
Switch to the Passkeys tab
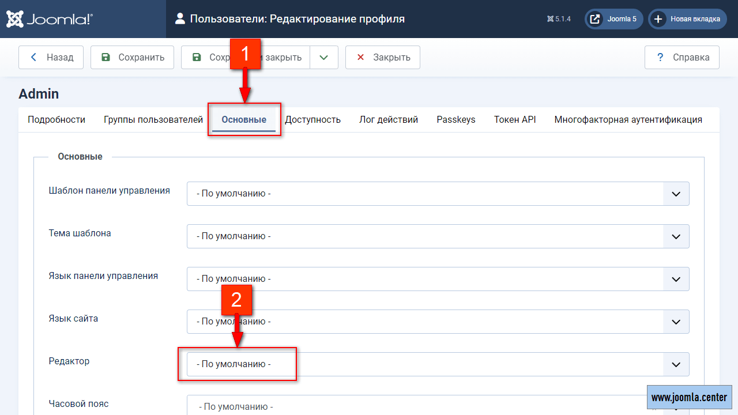[x=456, y=120]
